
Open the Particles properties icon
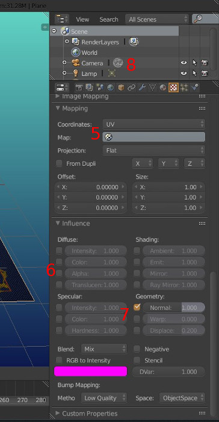(184, 87)
